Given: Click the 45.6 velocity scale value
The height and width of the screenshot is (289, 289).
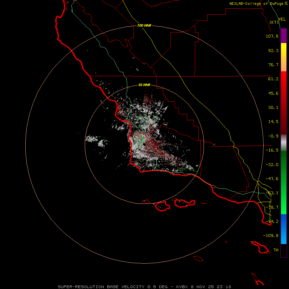Looking at the screenshot, I should point(273,93).
